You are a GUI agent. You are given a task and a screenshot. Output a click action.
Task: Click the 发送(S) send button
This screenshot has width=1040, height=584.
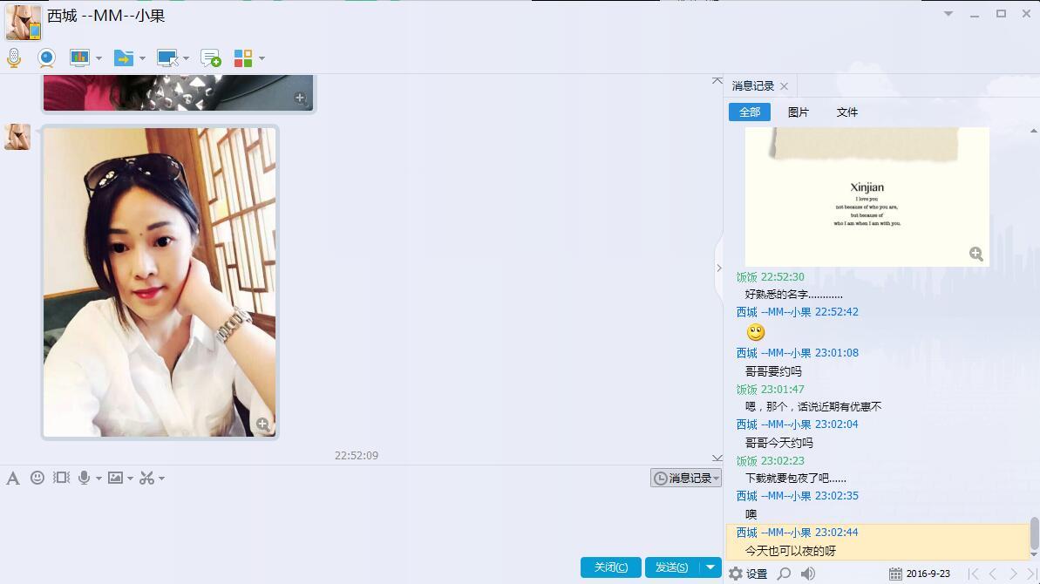672,567
